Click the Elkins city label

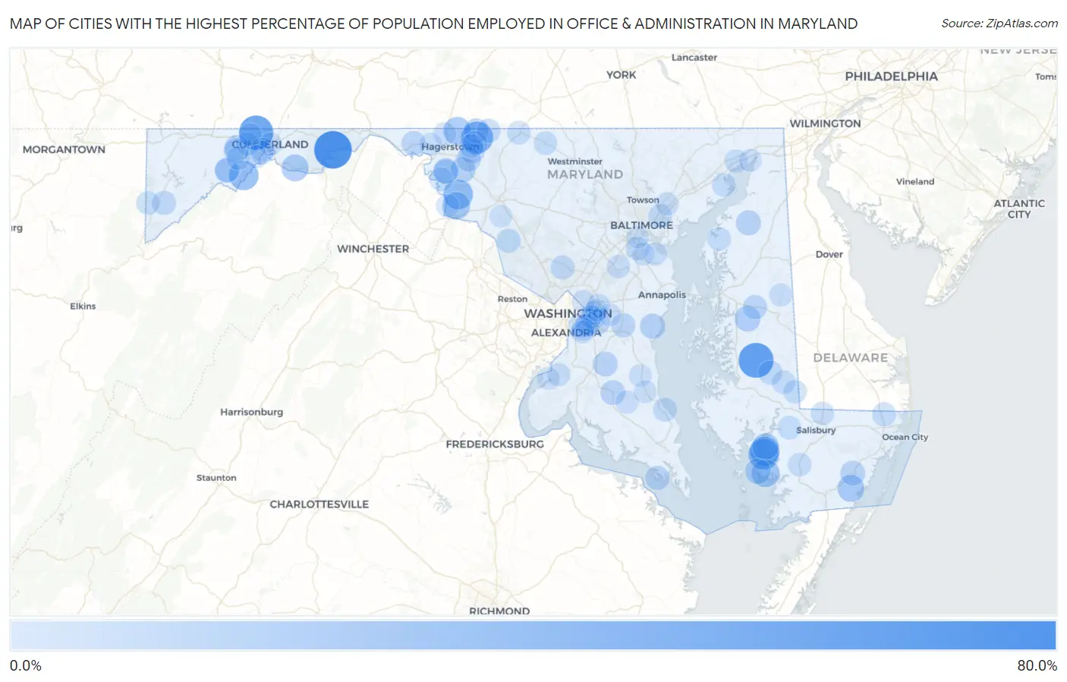click(x=83, y=306)
